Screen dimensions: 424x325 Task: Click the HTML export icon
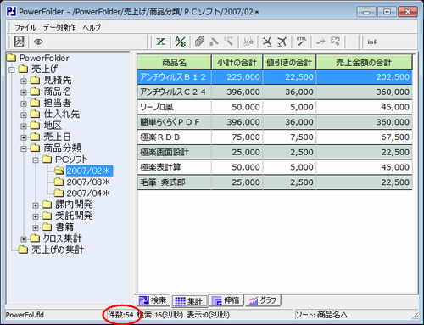click(x=301, y=42)
